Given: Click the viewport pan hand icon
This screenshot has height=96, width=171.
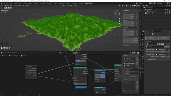Looking at the screenshot, I should pos(120,21).
